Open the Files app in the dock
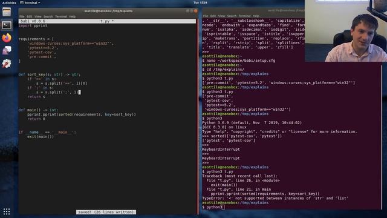387x218 pixels. (7, 12)
